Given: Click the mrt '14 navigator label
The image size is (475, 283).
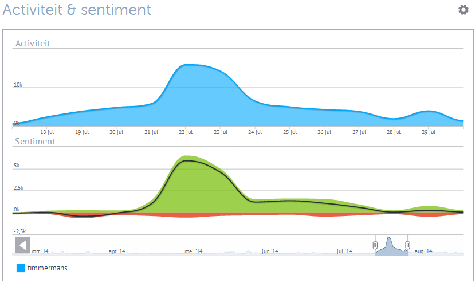Looking at the screenshot, I should 40,251.
